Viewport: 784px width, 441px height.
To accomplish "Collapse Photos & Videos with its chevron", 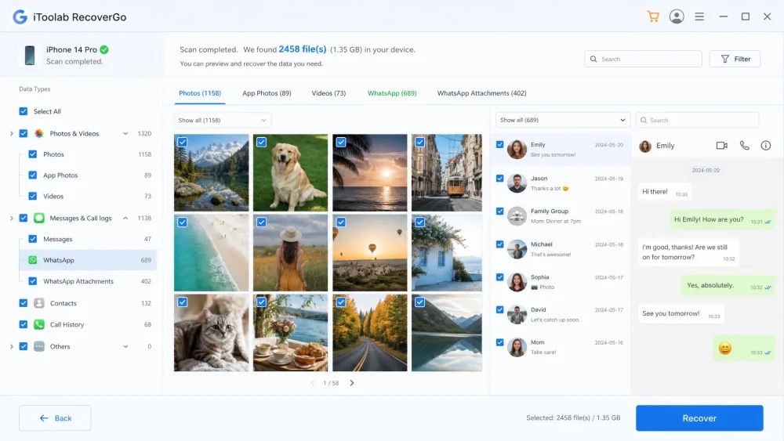I will [125, 133].
